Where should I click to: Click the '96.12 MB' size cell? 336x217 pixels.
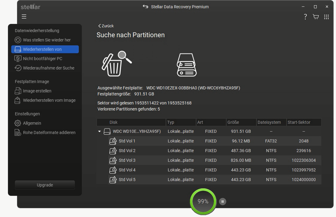(x=241, y=141)
